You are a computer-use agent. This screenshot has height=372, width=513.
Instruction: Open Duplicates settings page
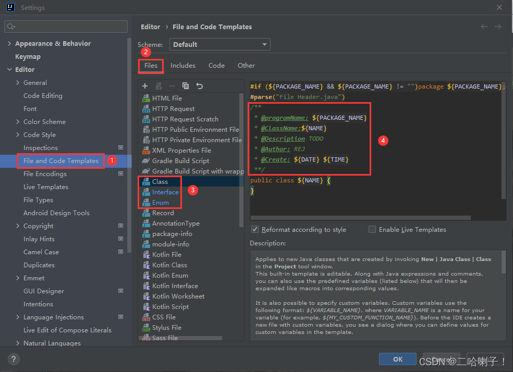(x=39, y=265)
